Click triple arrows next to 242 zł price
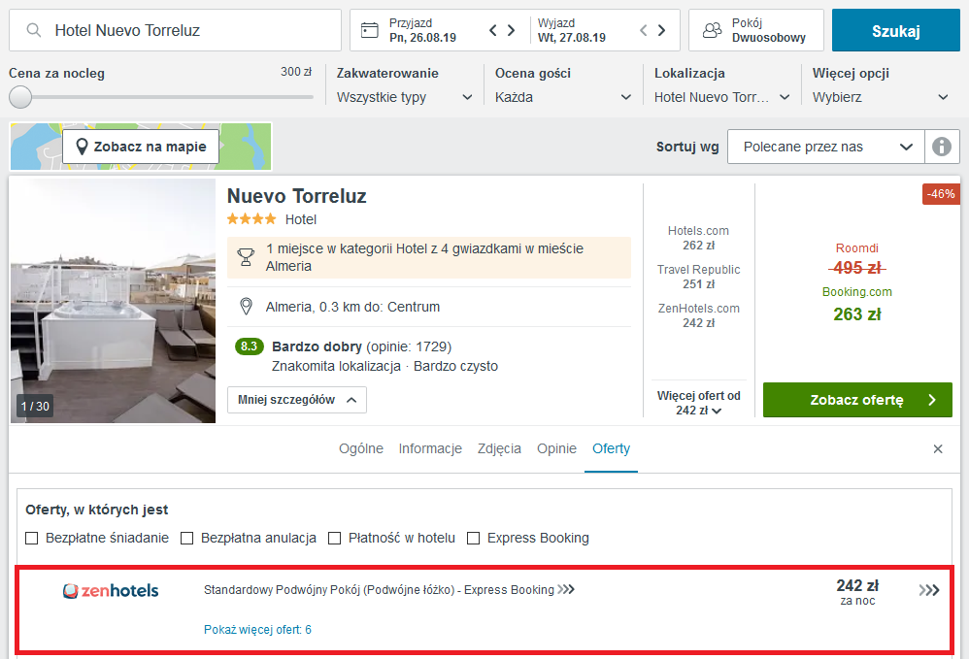Screen dimensions: 969x659 [x=929, y=590]
